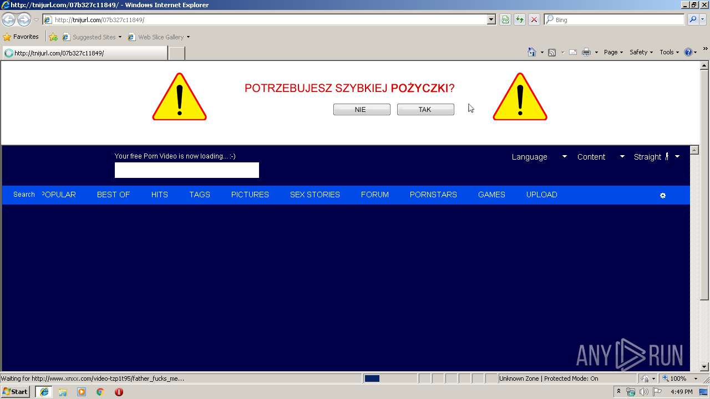Go to PICTURES section
710x399 pixels.
tap(250, 195)
